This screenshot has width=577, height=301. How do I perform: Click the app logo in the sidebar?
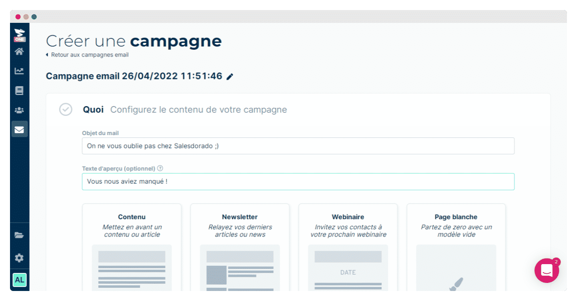[x=19, y=35]
